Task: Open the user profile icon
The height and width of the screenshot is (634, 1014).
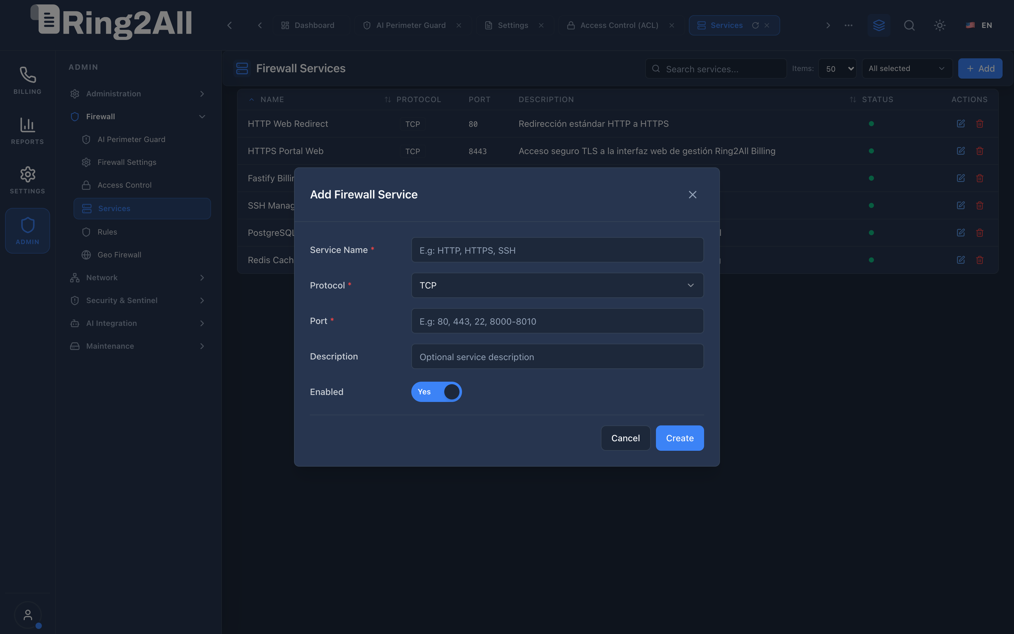Action: (x=28, y=615)
